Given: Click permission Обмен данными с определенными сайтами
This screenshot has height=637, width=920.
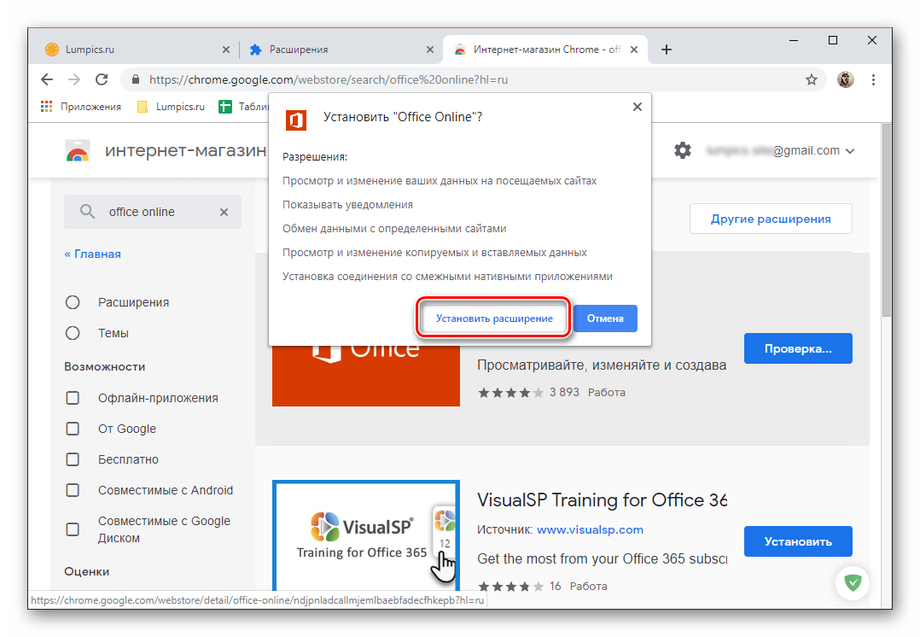Looking at the screenshot, I should pos(394,228).
